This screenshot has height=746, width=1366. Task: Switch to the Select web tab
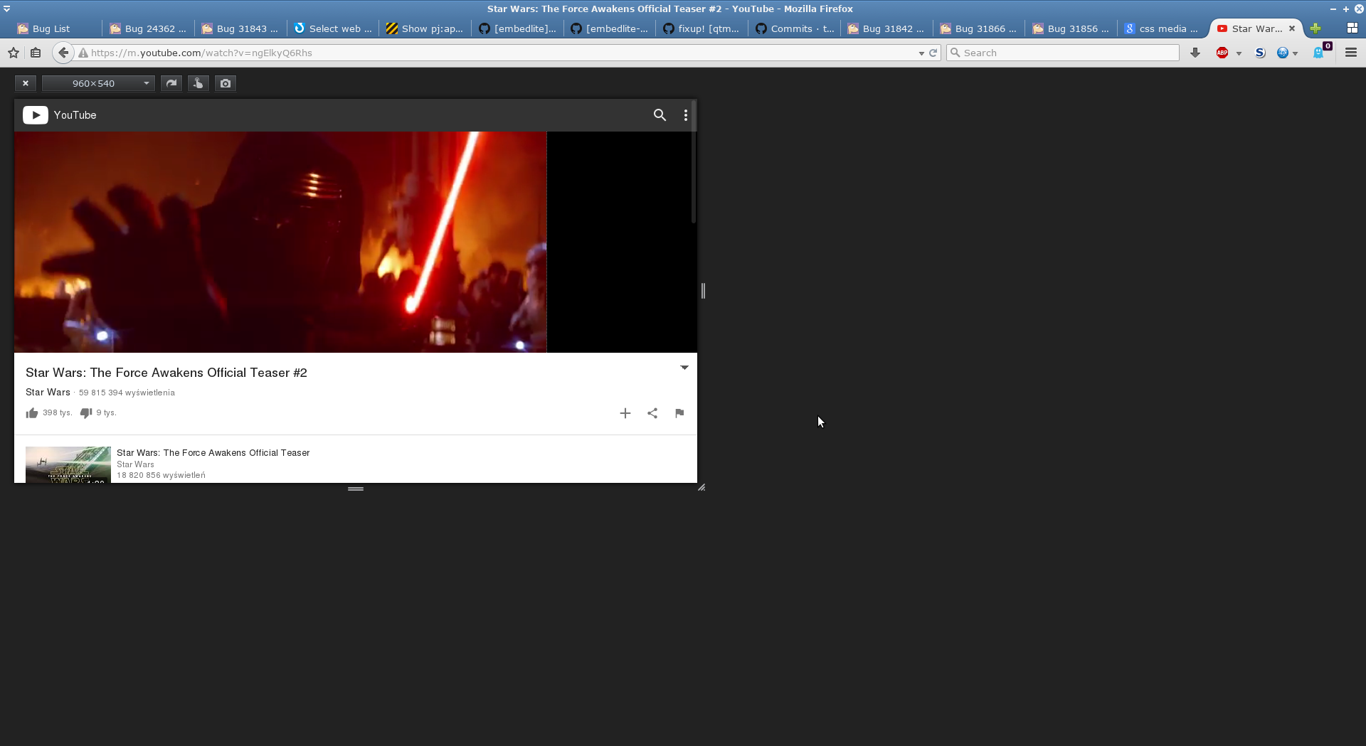point(332,28)
